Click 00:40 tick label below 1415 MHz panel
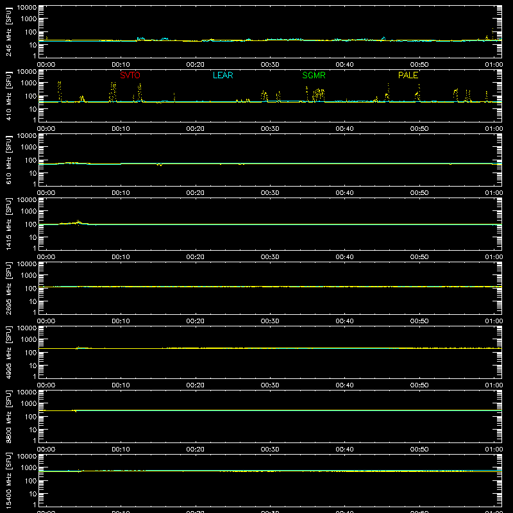Image resolution: width=513 pixels, height=513 pixels. coord(344,257)
